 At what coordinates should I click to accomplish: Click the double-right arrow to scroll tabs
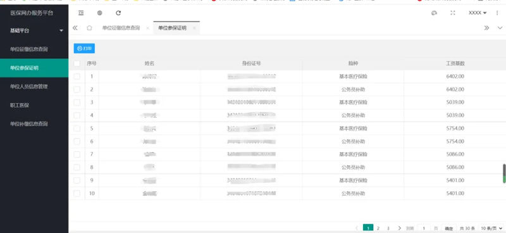pyautogui.click(x=486, y=28)
